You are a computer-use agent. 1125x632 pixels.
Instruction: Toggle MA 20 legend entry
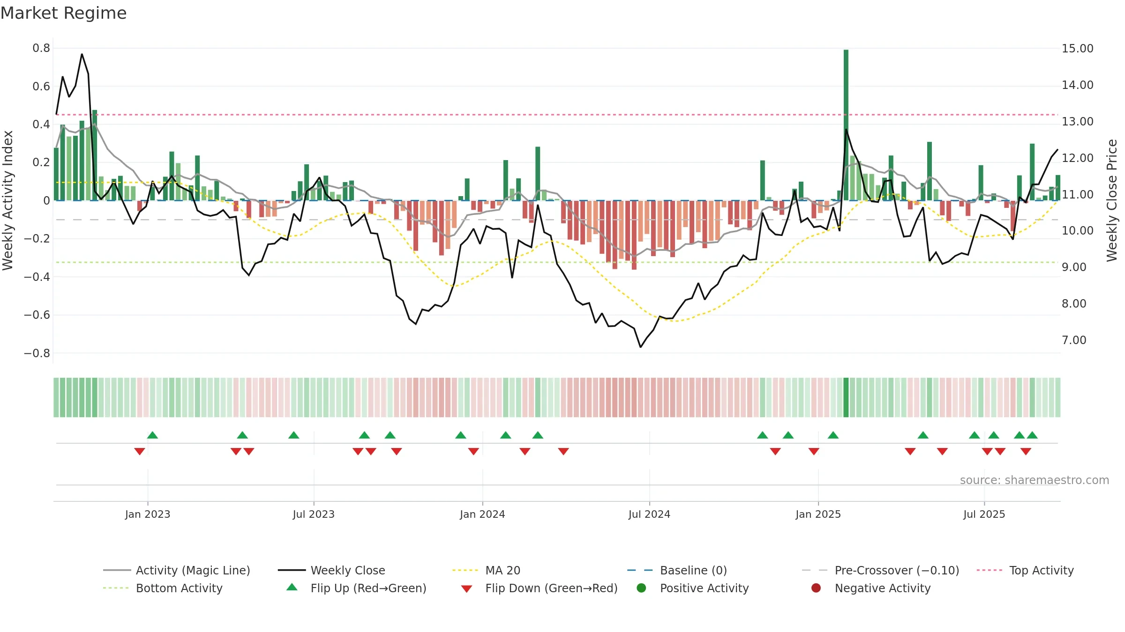(x=486, y=570)
